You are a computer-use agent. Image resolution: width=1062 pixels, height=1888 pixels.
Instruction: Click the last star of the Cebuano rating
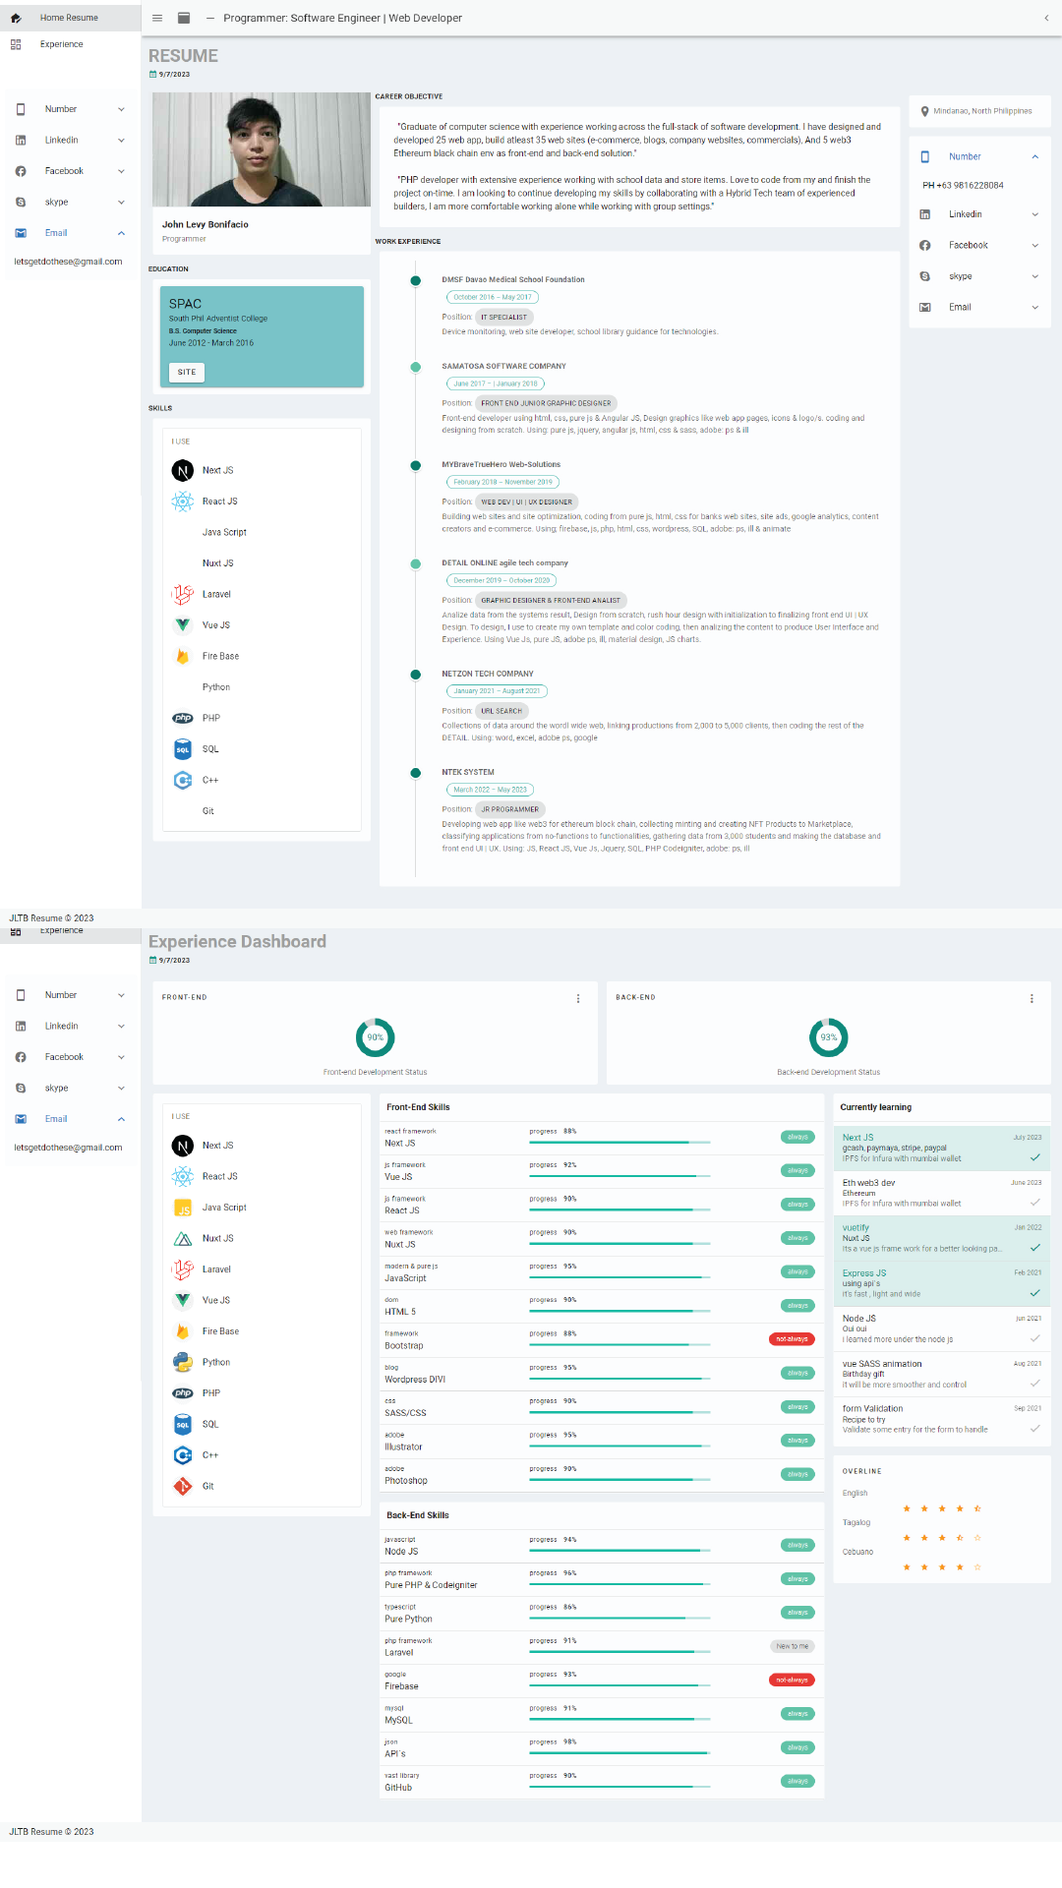click(977, 1567)
